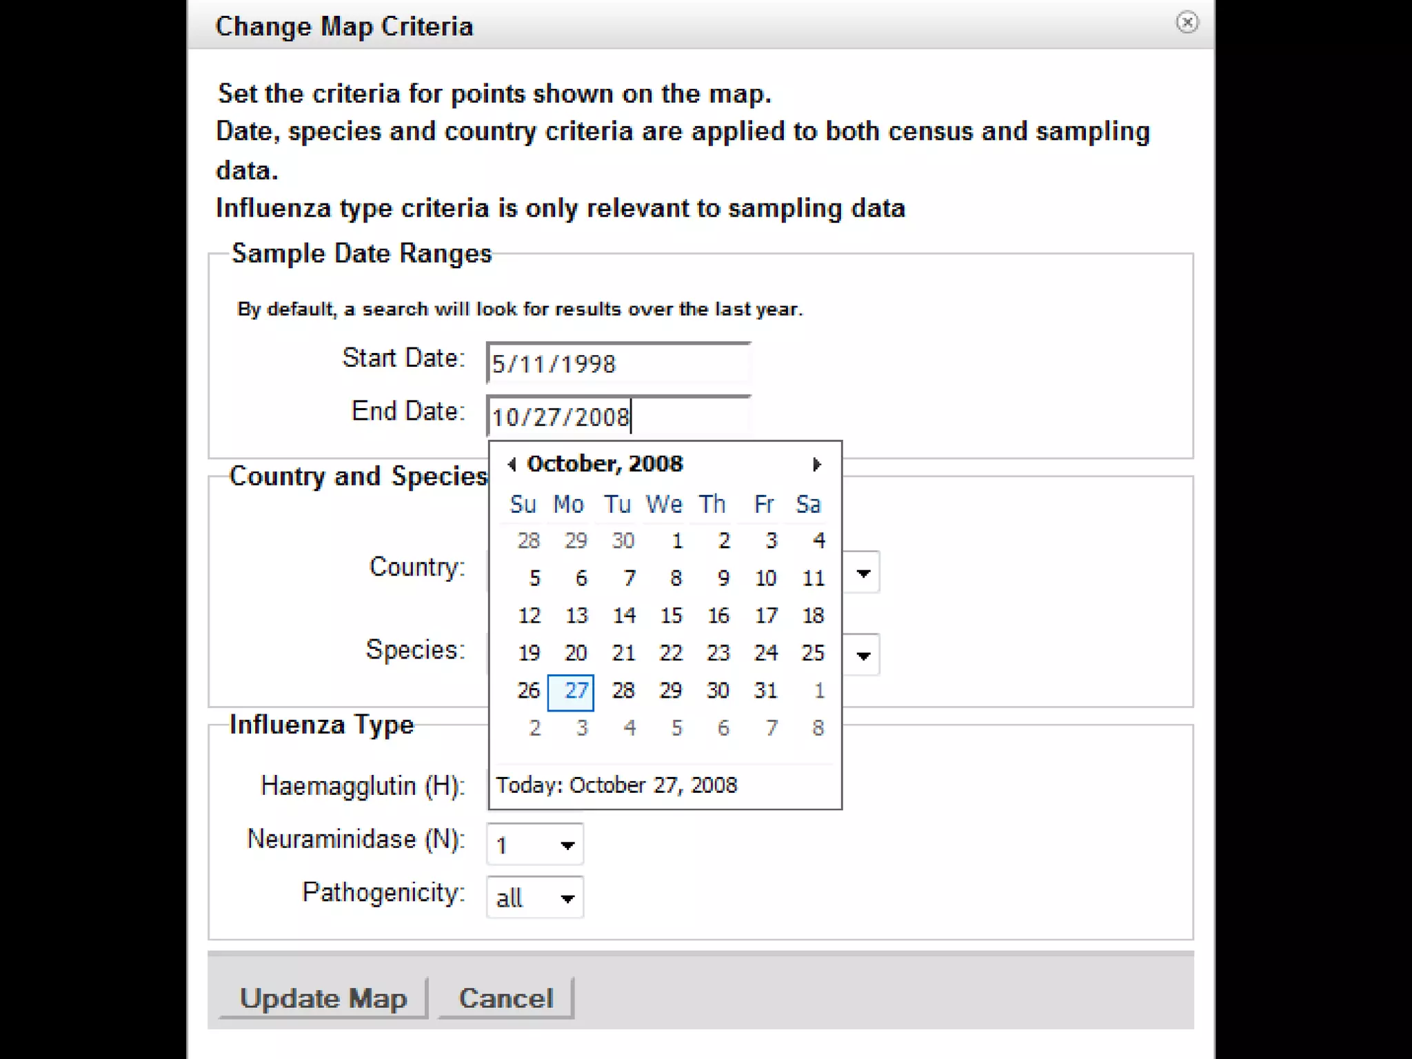Go to next month in calendar
This screenshot has width=1412, height=1059.
(x=817, y=465)
